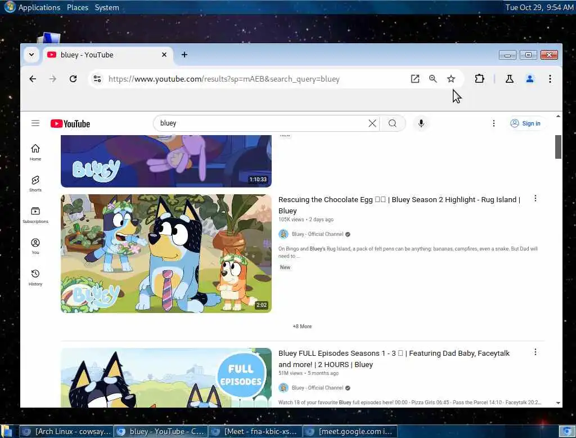Open History in the YouTube sidebar

click(x=35, y=278)
